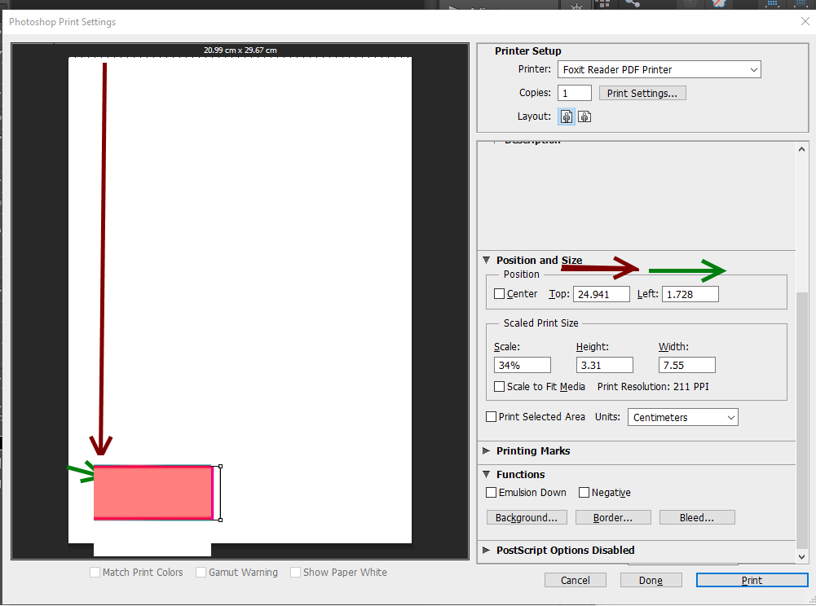The image size is (816, 606).
Task: Close the Photoshop Print Settings dialog
Action: pyautogui.click(x=805, y=21)
